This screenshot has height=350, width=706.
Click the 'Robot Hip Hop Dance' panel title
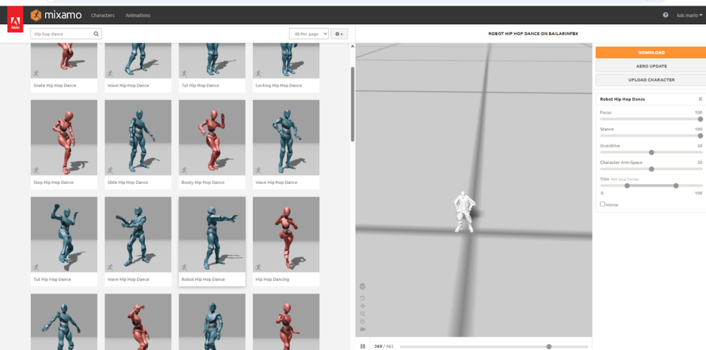pos(623,99)
